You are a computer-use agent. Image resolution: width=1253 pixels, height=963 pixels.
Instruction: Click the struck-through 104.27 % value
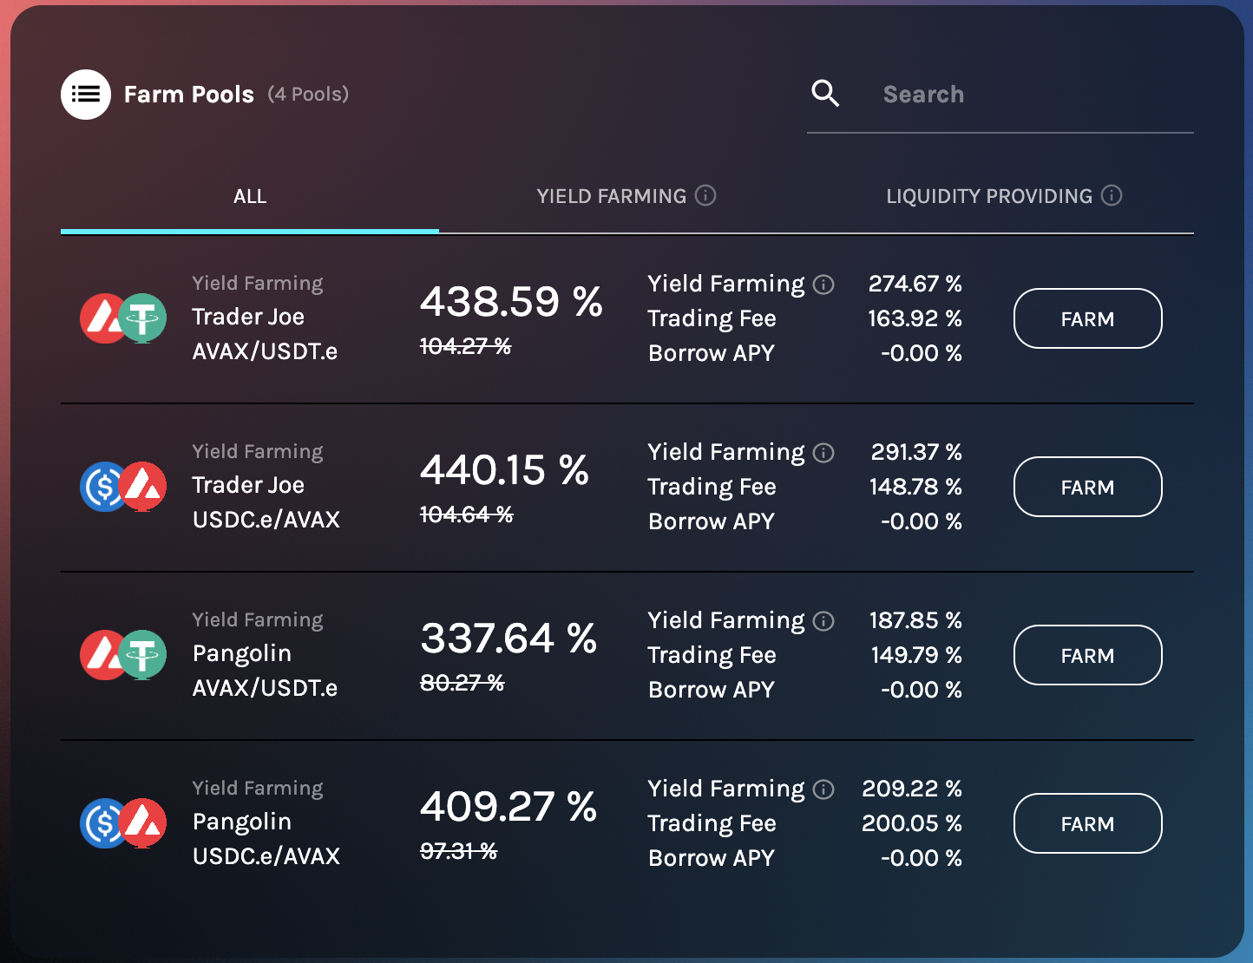click(x=466, y=346)
